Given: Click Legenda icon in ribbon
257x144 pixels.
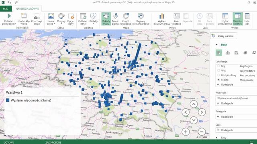Looking at the screenshot, I should point(186,16).
